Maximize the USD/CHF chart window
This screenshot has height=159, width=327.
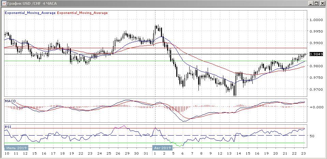316,3
